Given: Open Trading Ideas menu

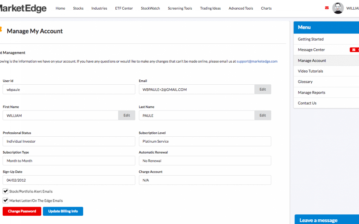Looking at the screenshot, I should click(210, 8).
